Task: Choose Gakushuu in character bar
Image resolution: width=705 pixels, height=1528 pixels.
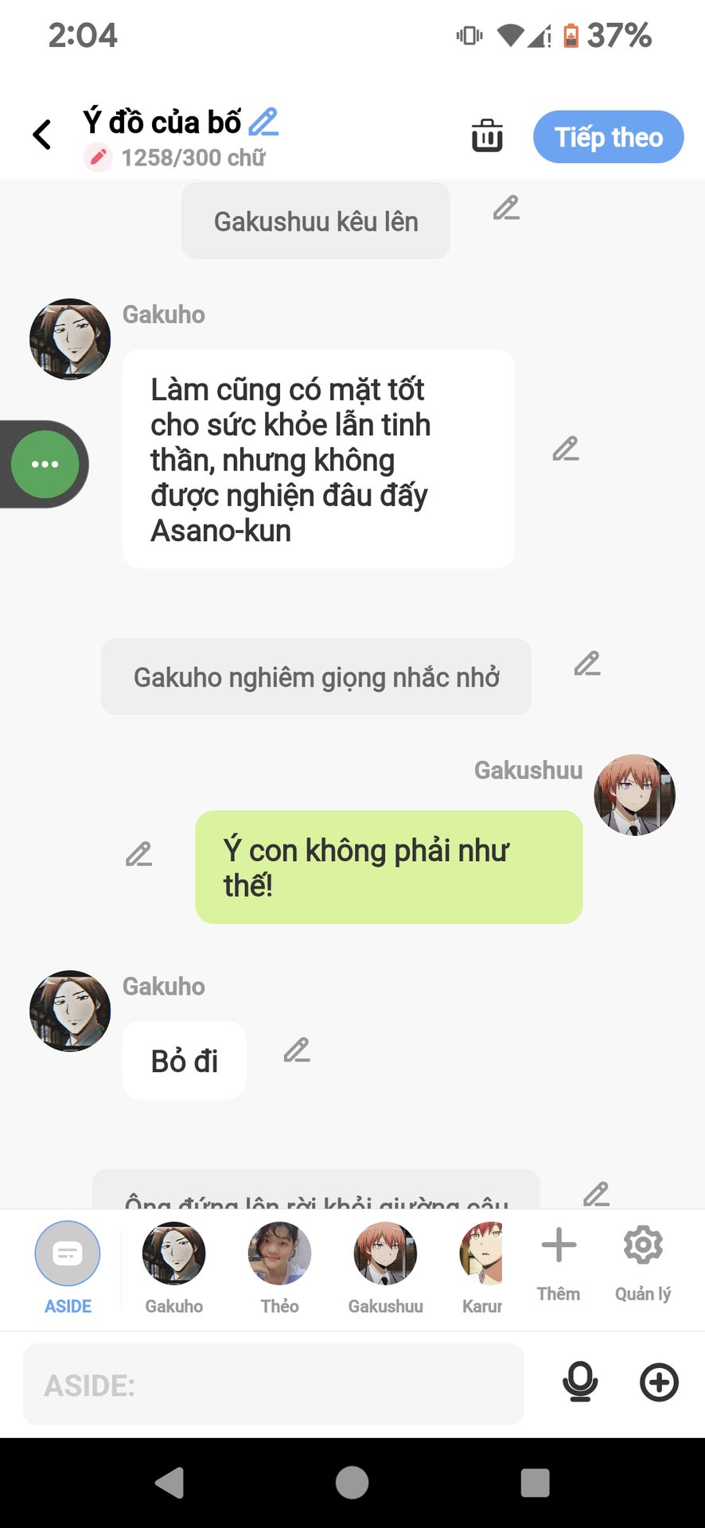Action: click(x=385, y=1268)
